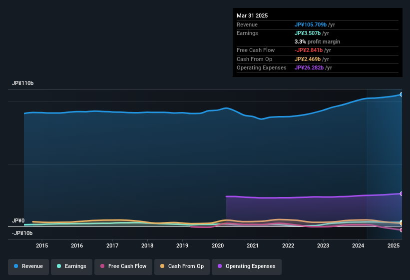410x280 pixels.
Task: Click the JP¥3.507b earnings value in tooltip
Action: pyautogui.click(x=308, y=33)
